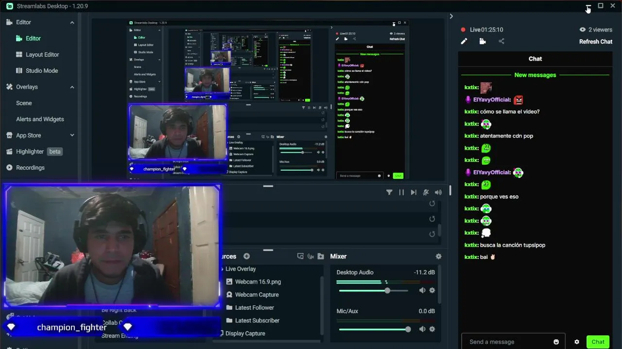Click the Live 01:25:10 timer
Screen dimensions: 622x349
(x=486, y=30)
